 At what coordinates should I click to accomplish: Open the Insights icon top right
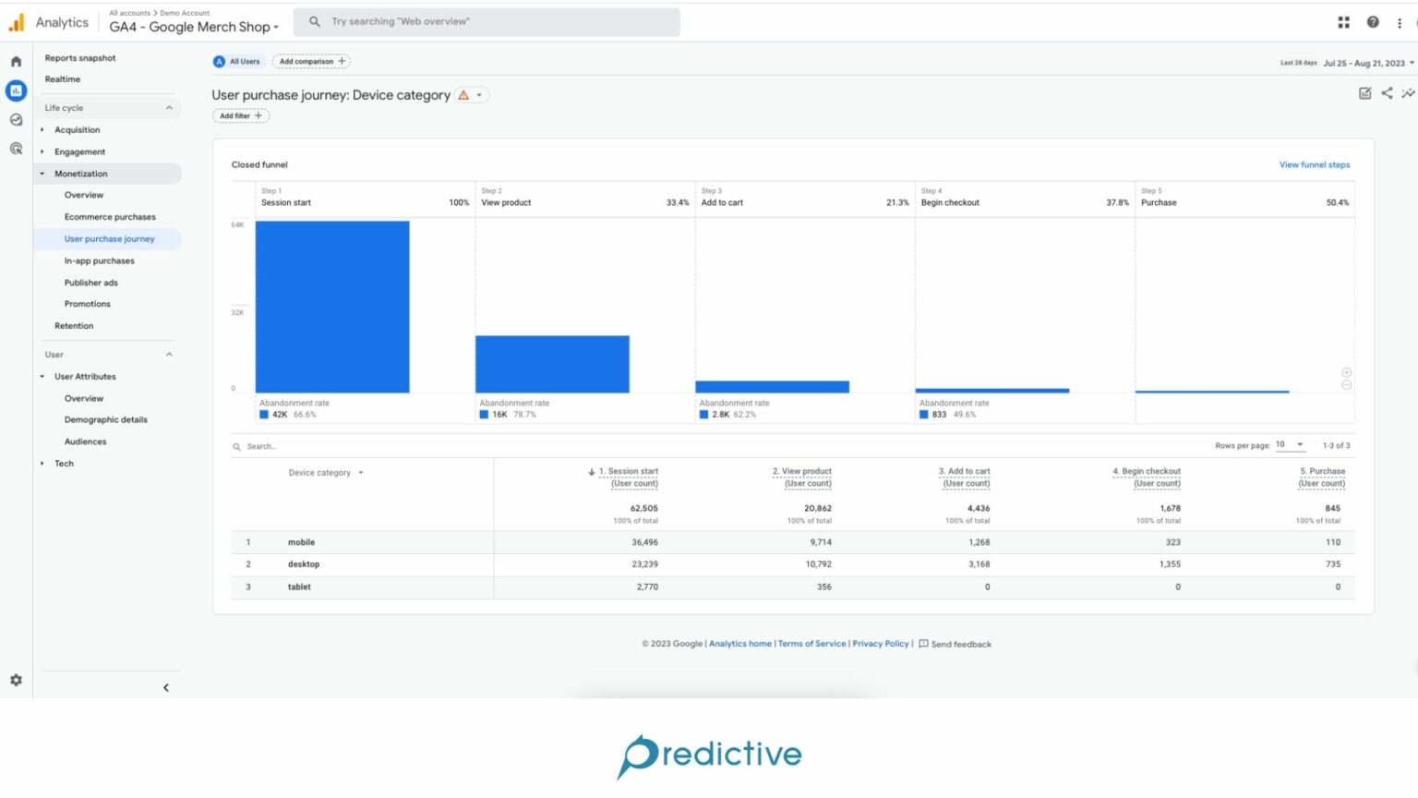pyautogui.click(x=1408, y=93)
